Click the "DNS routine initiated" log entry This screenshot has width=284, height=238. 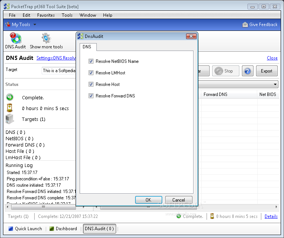tap(34, 185)
